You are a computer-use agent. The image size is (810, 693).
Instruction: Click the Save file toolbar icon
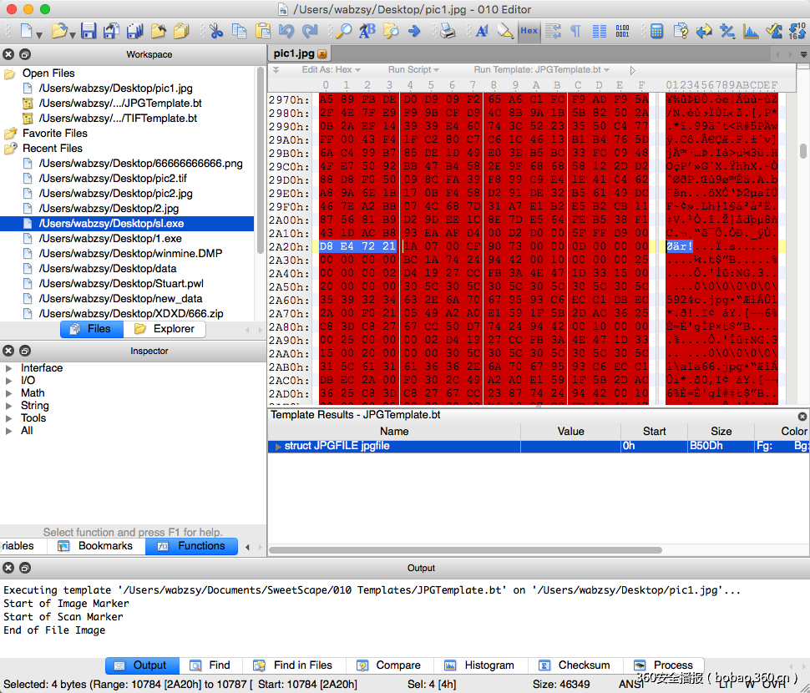pyautogui.click(x=89, y=32)
